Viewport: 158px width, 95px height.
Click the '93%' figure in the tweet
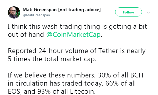(x=44, y=91)
